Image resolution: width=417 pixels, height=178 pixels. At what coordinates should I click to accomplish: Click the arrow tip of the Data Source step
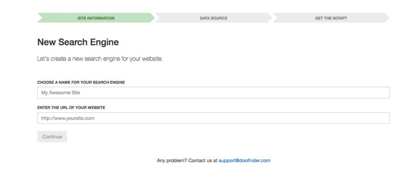pyautogui.click(x=270, y=18)
